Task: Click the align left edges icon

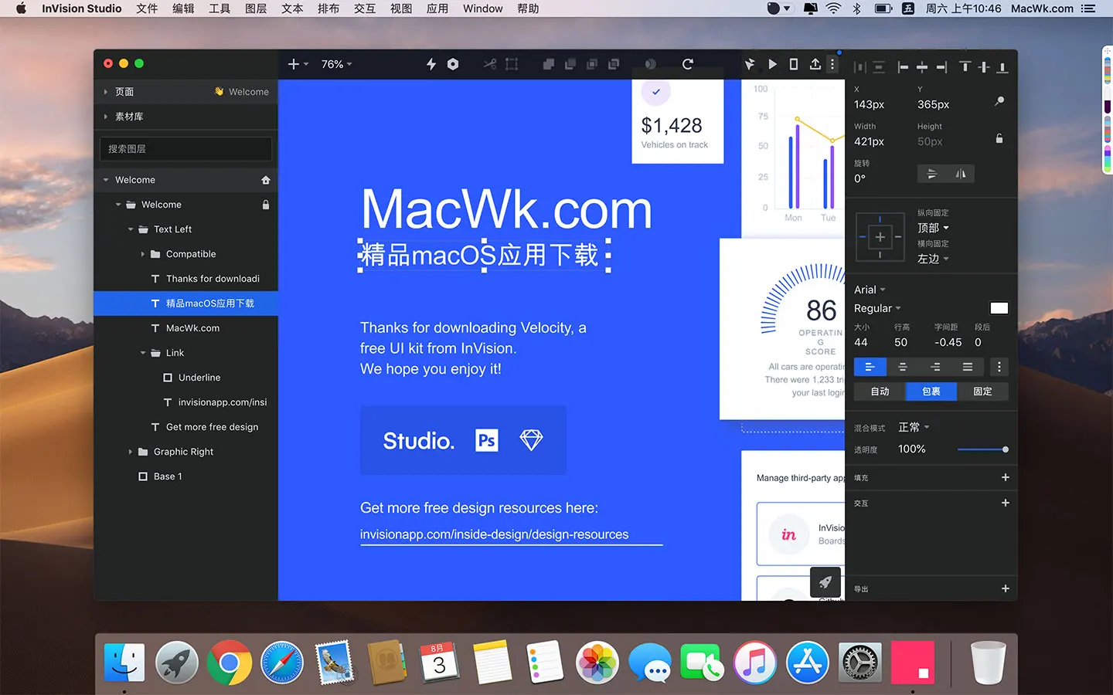Action: pyautogui.click(x=903, y=67)
